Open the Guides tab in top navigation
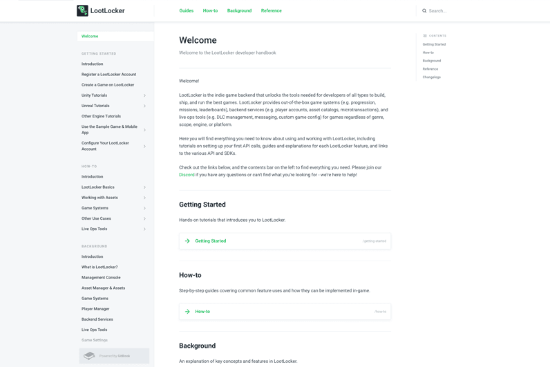The width and height of the screenshot is (550, 367). click(187, 11)
